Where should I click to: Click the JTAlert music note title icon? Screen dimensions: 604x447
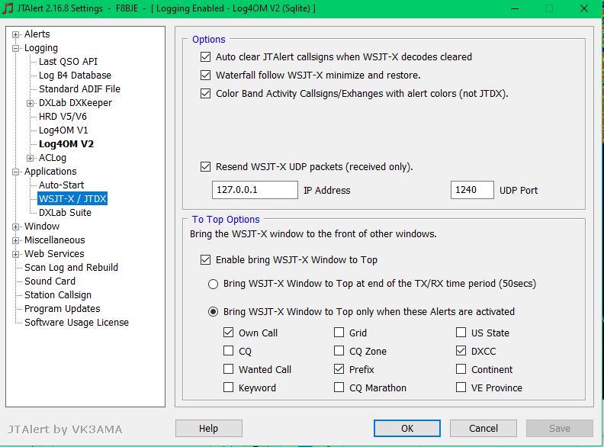(8, 8)
